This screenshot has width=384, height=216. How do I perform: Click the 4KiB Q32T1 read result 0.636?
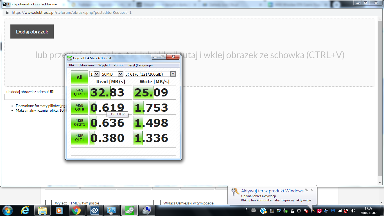pos(111,123)
